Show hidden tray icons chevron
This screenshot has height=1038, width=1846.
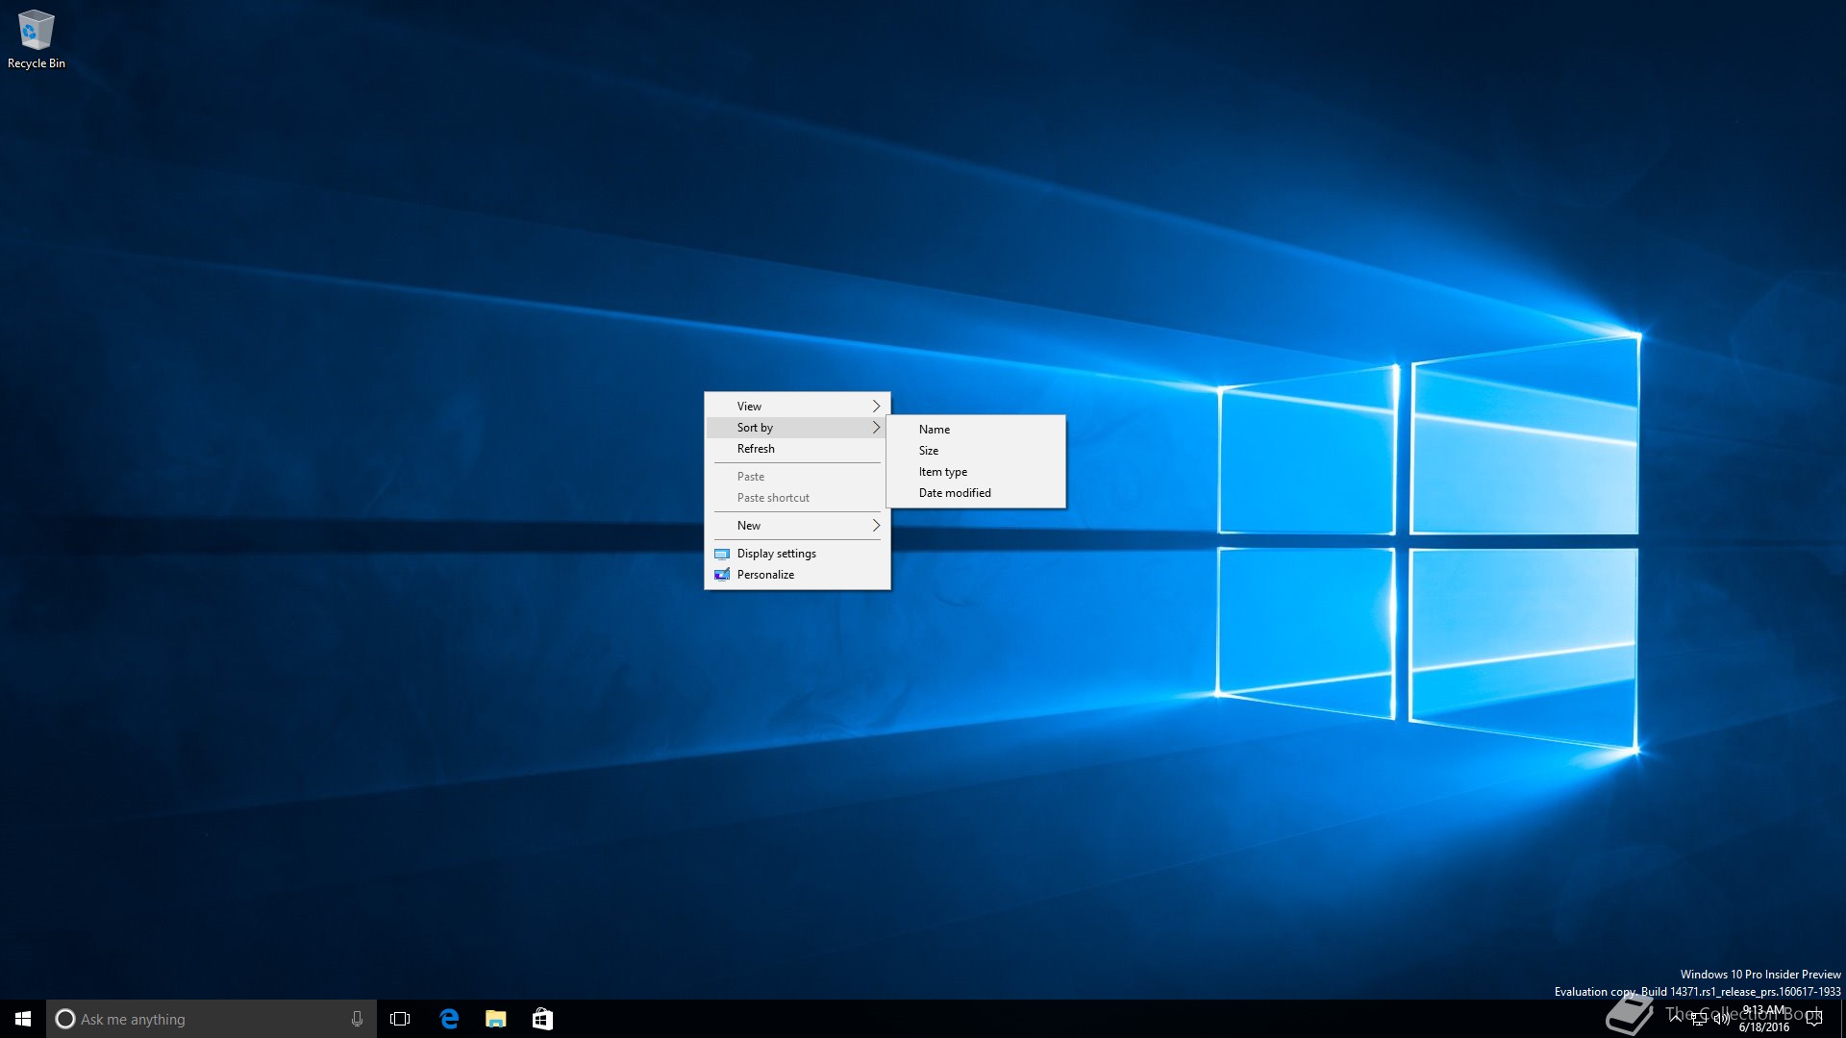click(x=1677, y=1017)
